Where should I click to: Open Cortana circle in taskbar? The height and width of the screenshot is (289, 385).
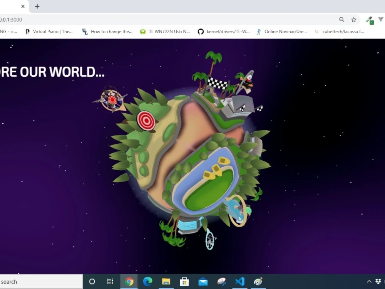92,281
